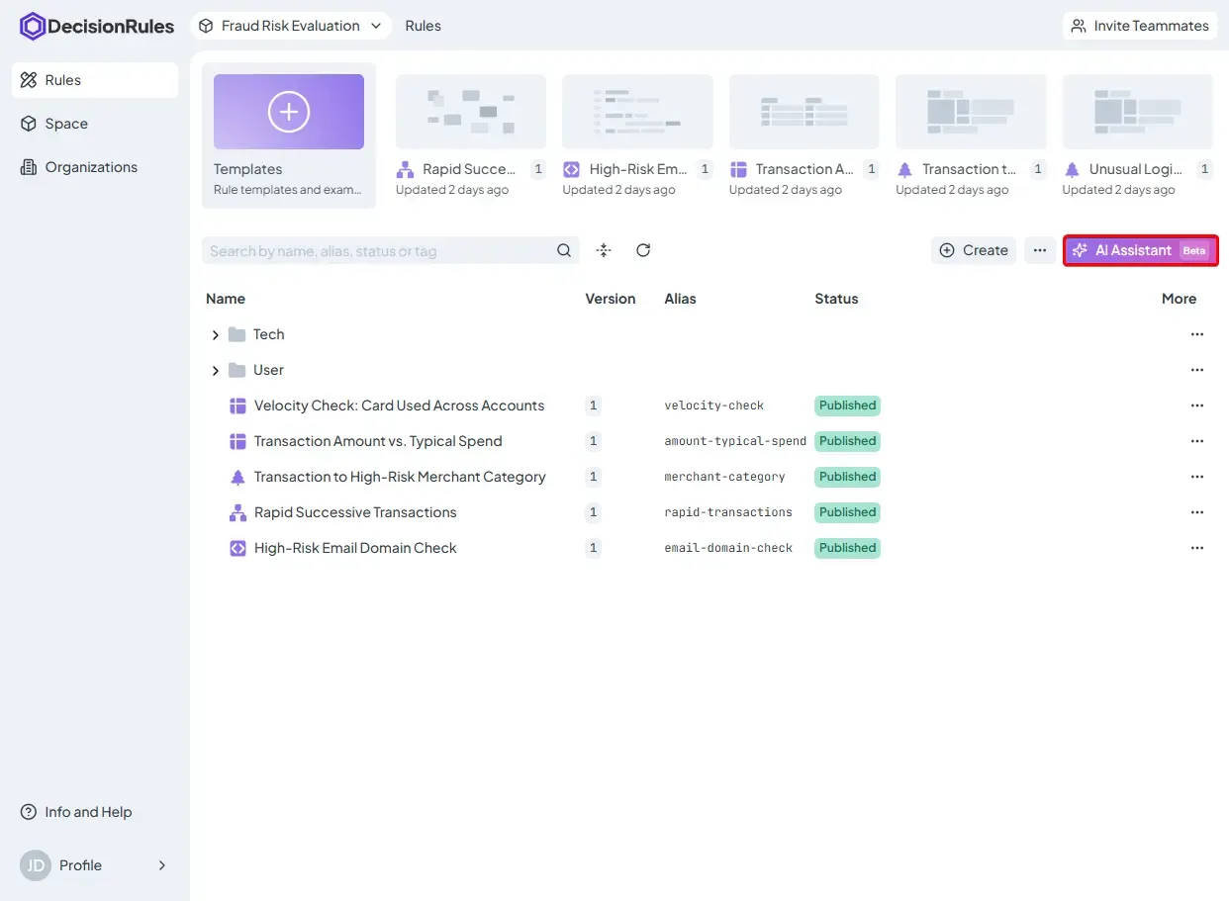Launch the AI Assistant Beta

click(x=1141, y=250)
